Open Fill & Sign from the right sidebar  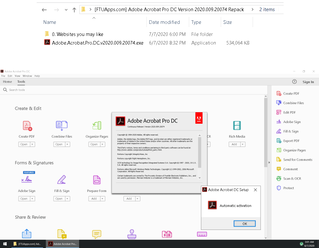(287, 131)
